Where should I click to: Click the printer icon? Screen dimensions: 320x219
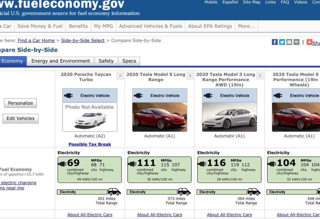297,42
